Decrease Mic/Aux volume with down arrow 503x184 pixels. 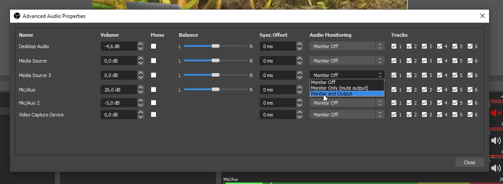(140, 92)
